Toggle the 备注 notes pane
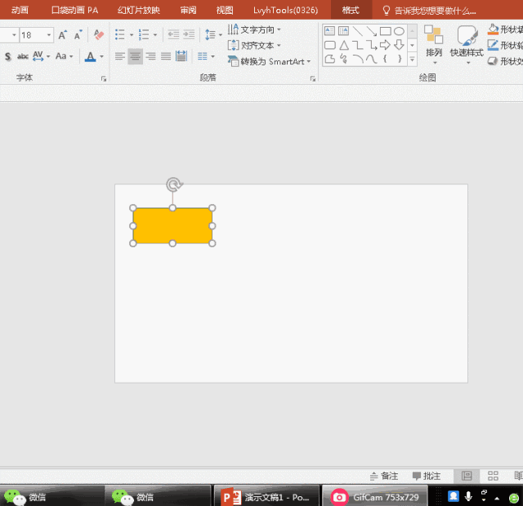523x506 pixels. pos(384,476)
